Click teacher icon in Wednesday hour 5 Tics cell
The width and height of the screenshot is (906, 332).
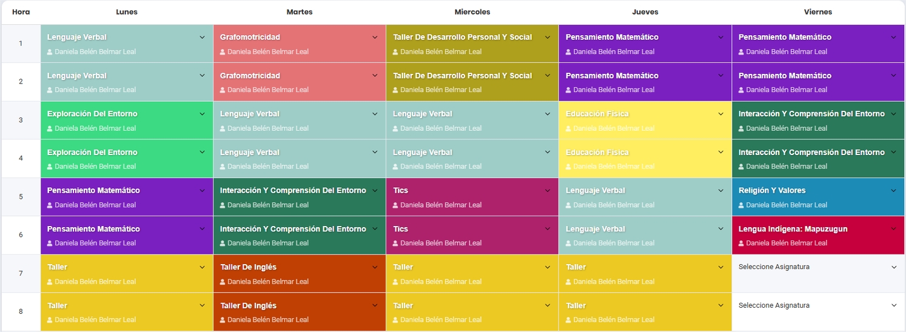[x=396, y=205]
